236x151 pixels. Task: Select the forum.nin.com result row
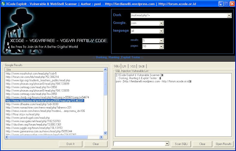point(32,77)
